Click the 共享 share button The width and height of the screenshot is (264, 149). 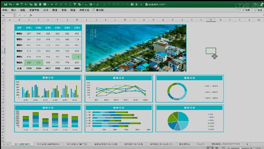246,10
